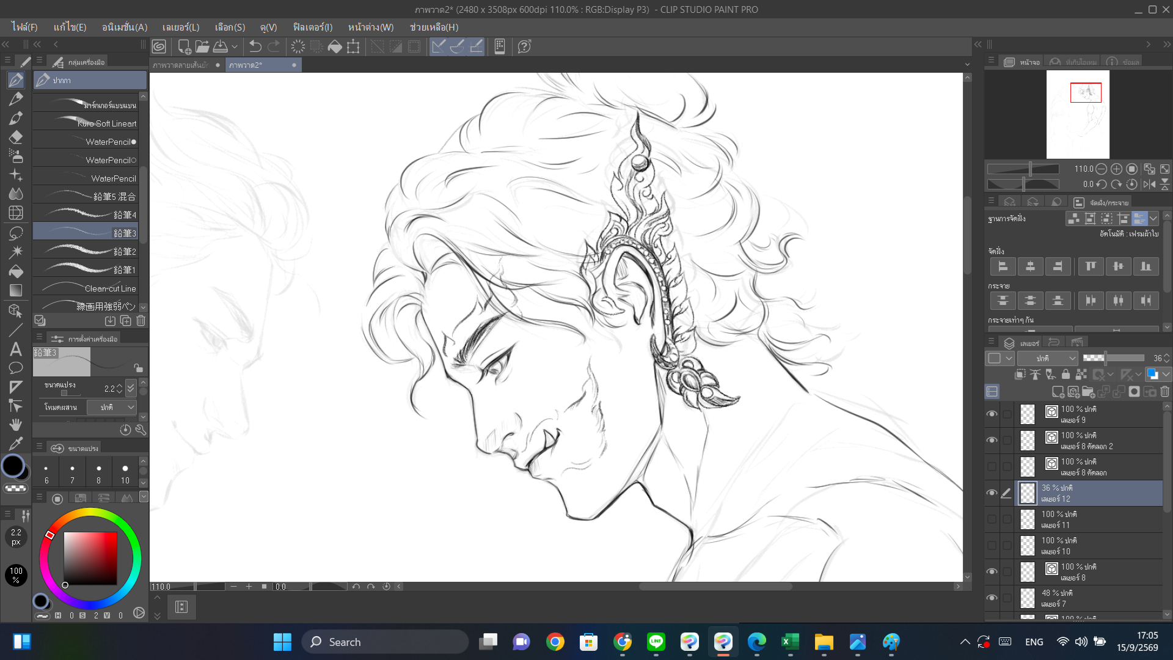Screen dimensions: 1173x660
Task: Open Windows taskbar Search box
Action: (385, 642)
